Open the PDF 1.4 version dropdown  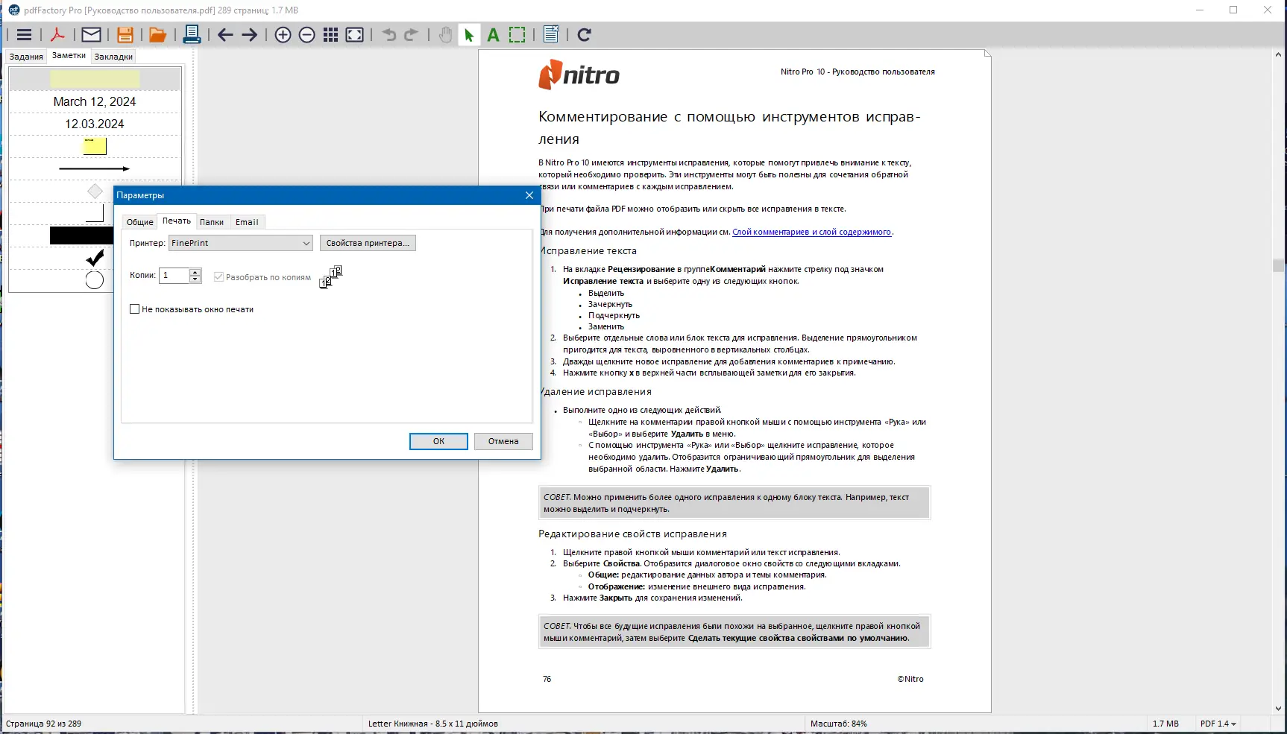tap(1218, 724)
